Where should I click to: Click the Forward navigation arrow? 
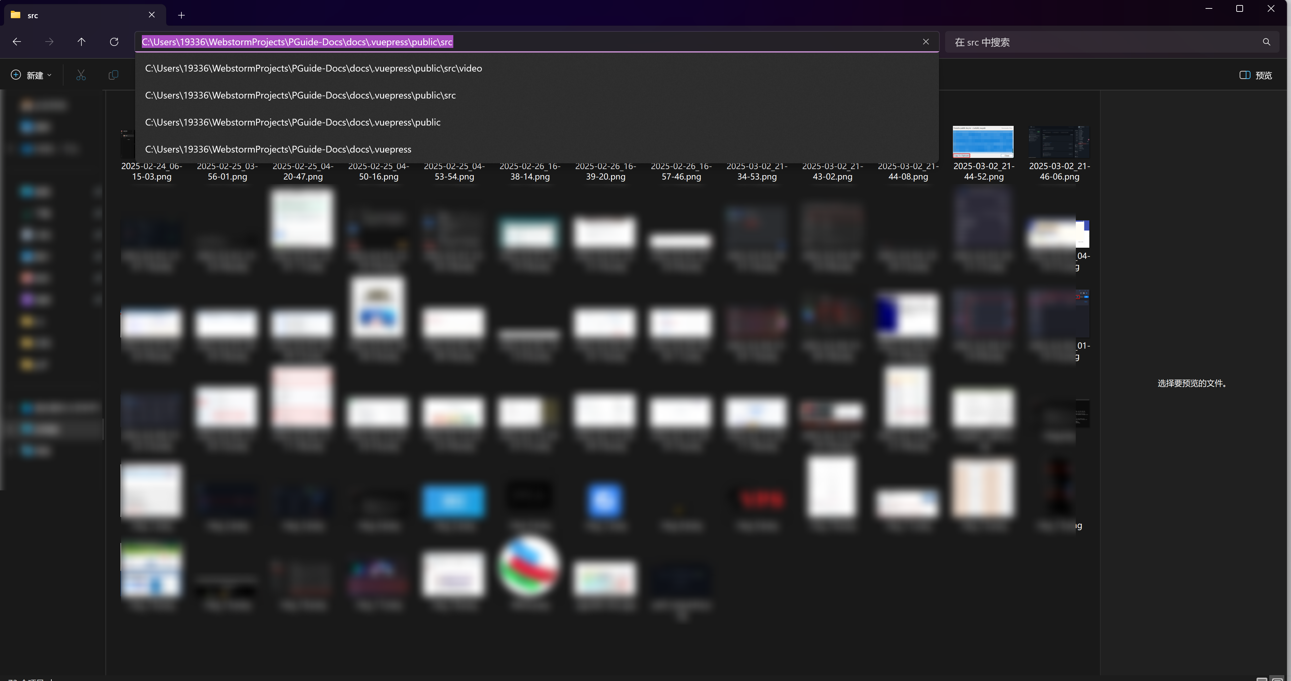(x=49, y=42)
